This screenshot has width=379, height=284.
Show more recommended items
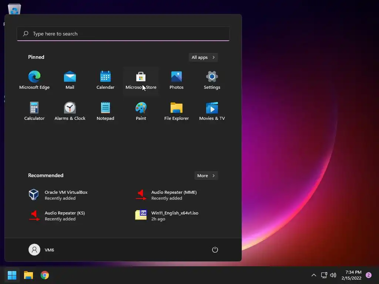click(206, 176)
